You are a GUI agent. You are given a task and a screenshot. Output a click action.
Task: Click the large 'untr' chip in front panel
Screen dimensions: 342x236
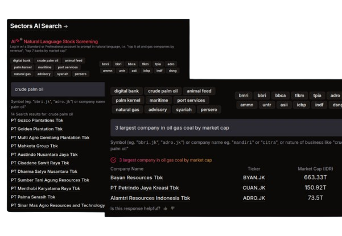[x=267, y=105]
